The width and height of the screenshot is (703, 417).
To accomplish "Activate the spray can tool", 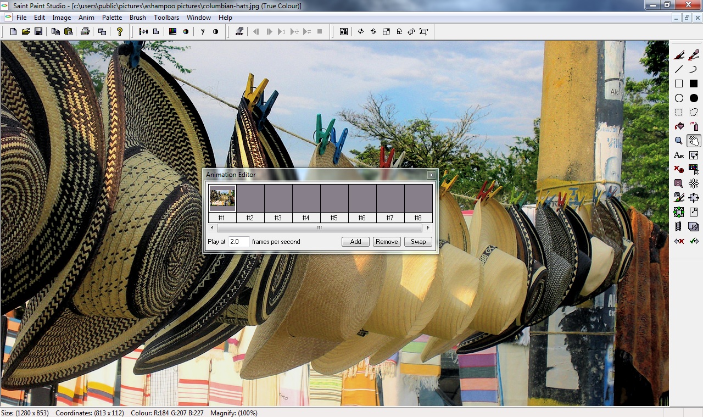I will [694, 126].
